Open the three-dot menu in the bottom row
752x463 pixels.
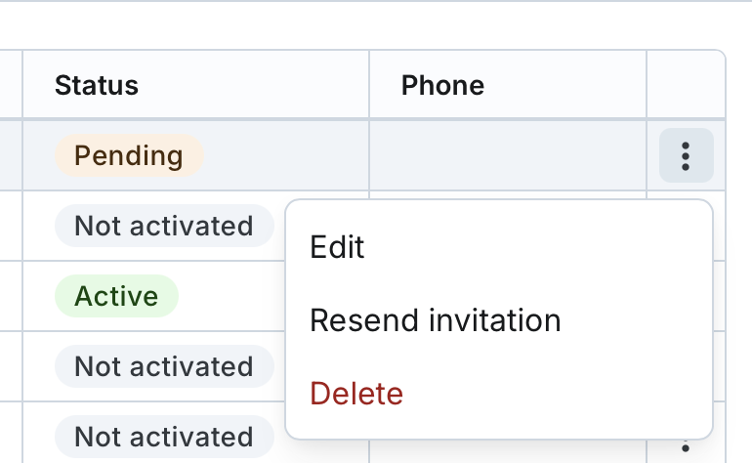point(686,449)
